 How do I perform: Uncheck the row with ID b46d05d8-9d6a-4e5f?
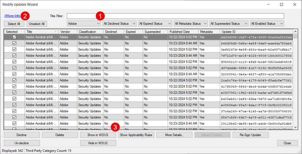14,43
